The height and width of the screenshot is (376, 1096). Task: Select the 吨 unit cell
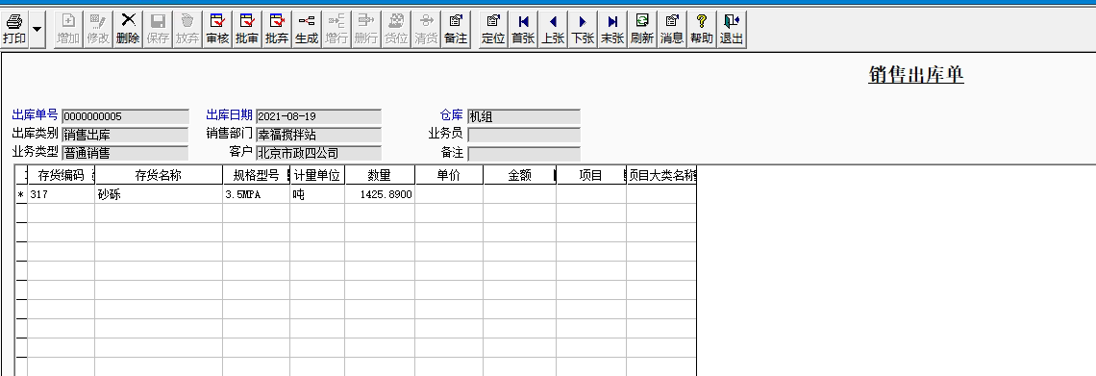coord(317,195)
